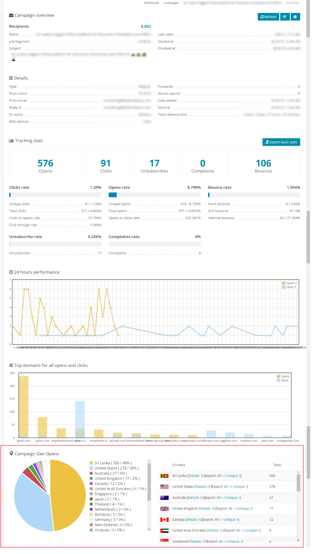
Task: Click the info icon button
Action: pos(295,17)
